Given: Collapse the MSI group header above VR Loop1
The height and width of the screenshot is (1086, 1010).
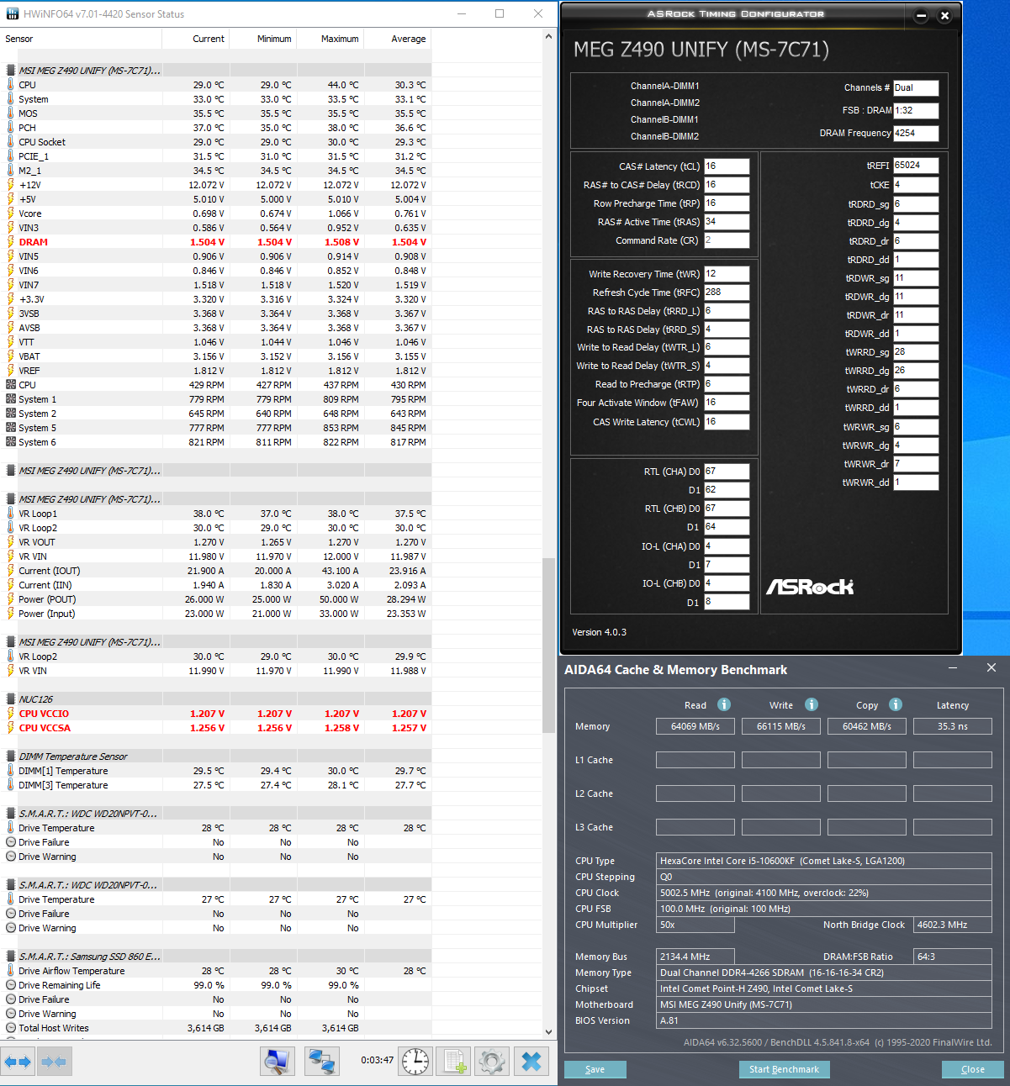Looking at the screenshot, I should click(x=11, y=499).
